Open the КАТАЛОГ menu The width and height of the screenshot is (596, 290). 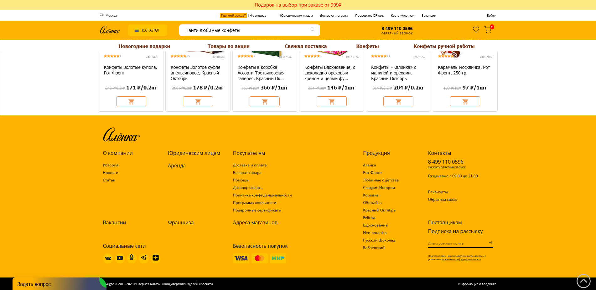click(148, 30)
